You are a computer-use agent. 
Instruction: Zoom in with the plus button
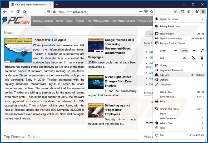pos(194,51)
